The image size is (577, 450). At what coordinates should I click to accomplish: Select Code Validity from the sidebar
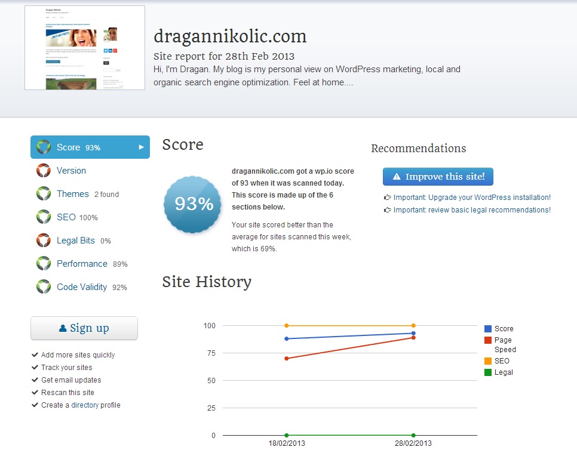[x=82, y=287]
